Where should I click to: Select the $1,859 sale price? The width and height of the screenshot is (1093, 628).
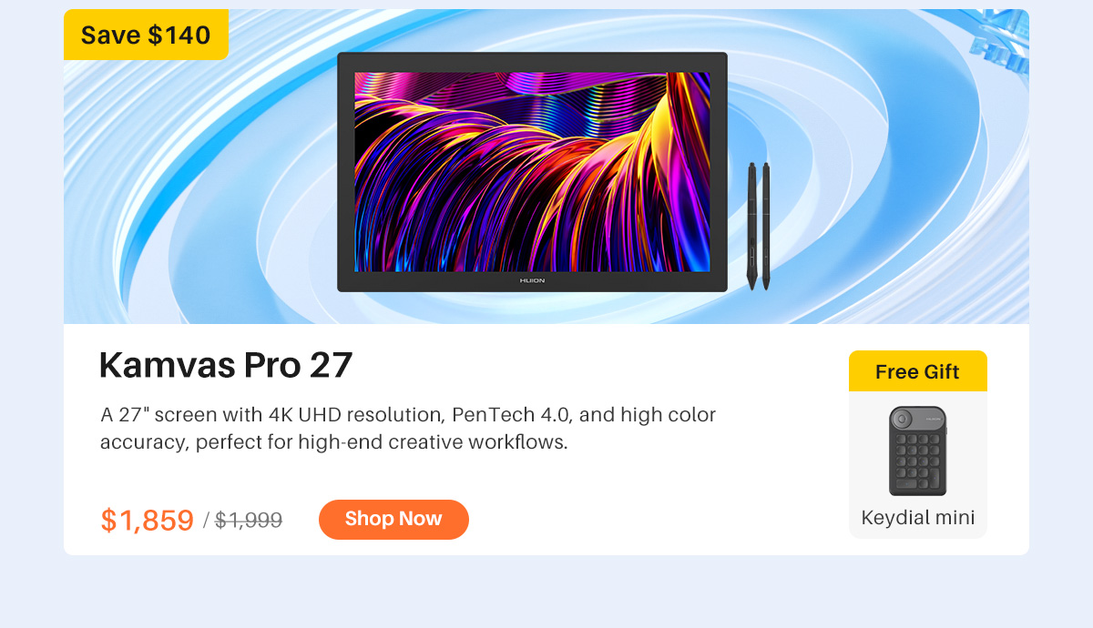148,520
